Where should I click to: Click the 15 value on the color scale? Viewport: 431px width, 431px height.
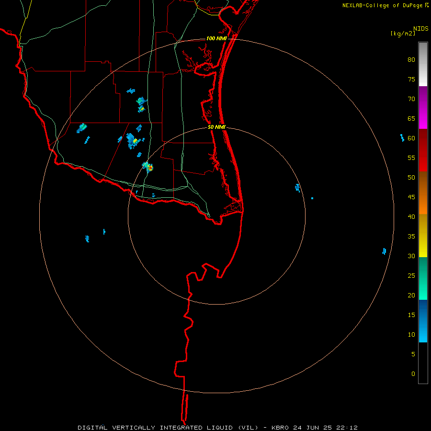coord(411,315)
